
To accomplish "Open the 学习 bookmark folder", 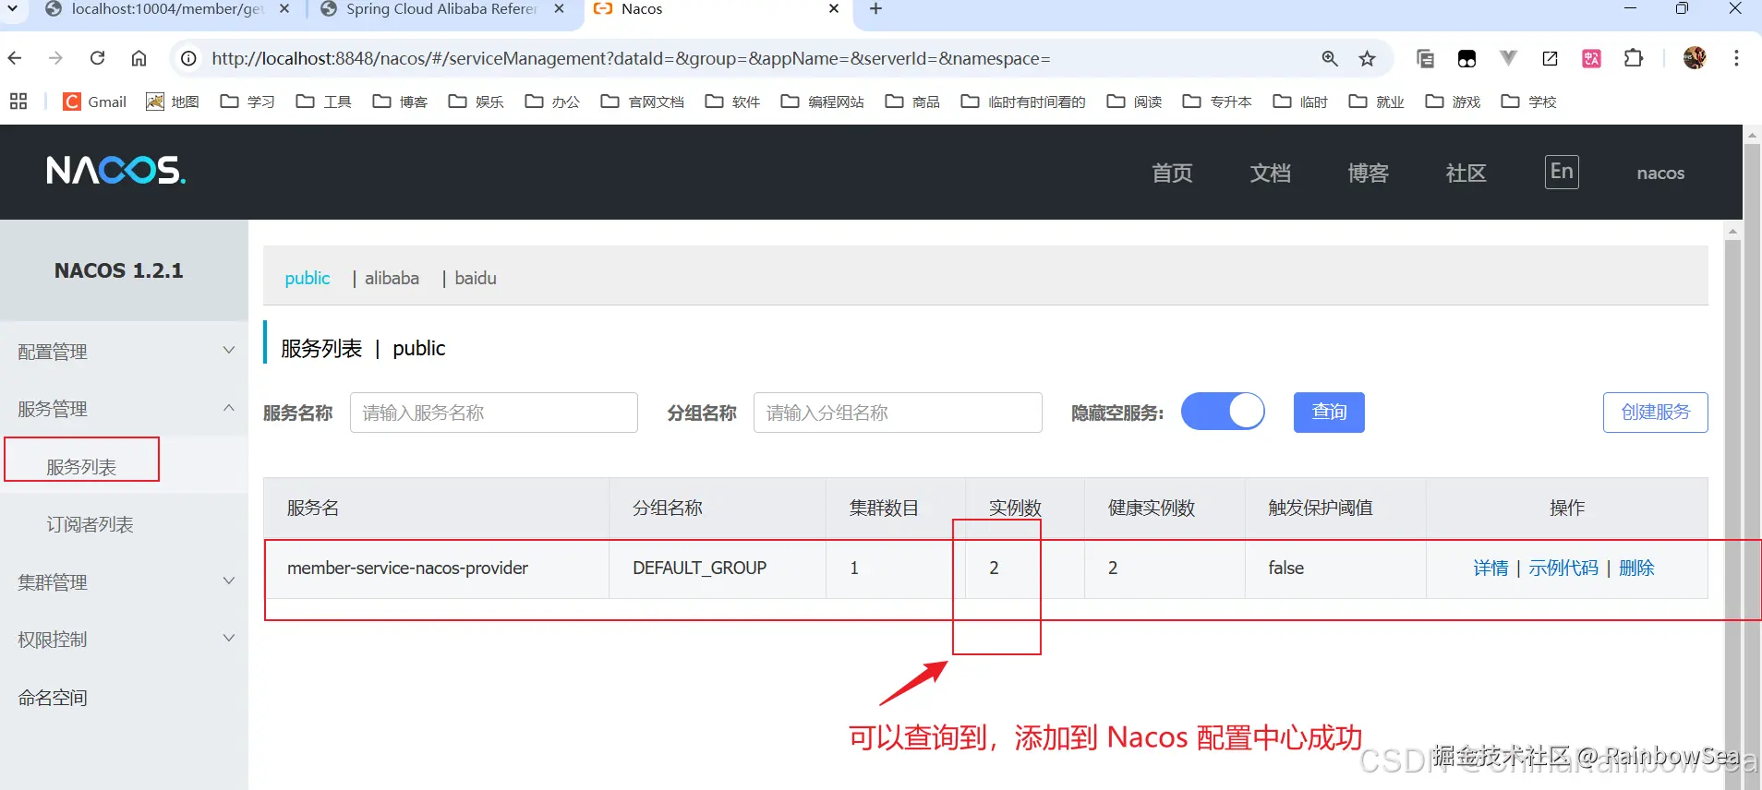I will (x=247, y=102).
